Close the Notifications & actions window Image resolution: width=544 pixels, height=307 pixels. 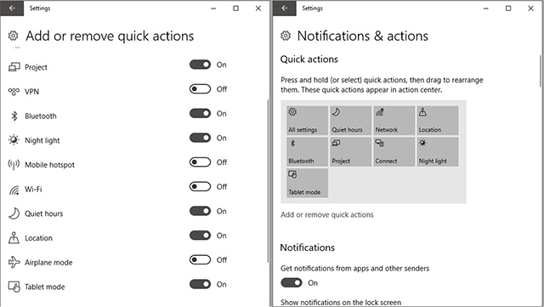click(530, 8)
